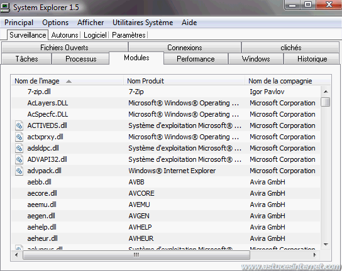Click the AVHELP product name
Viewport: 342px width, 271px height.
click(x=140, y=228)
